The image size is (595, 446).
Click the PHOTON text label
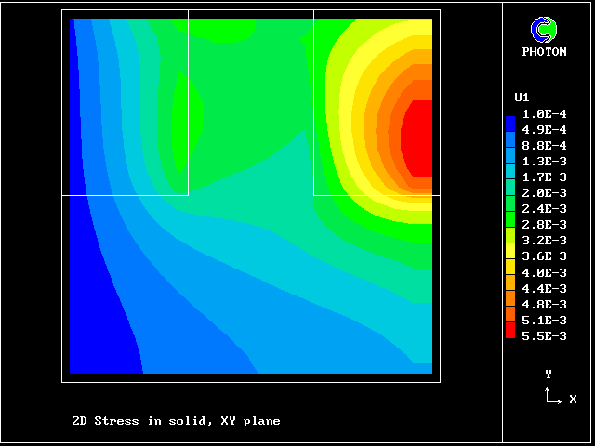coord(544,52)
